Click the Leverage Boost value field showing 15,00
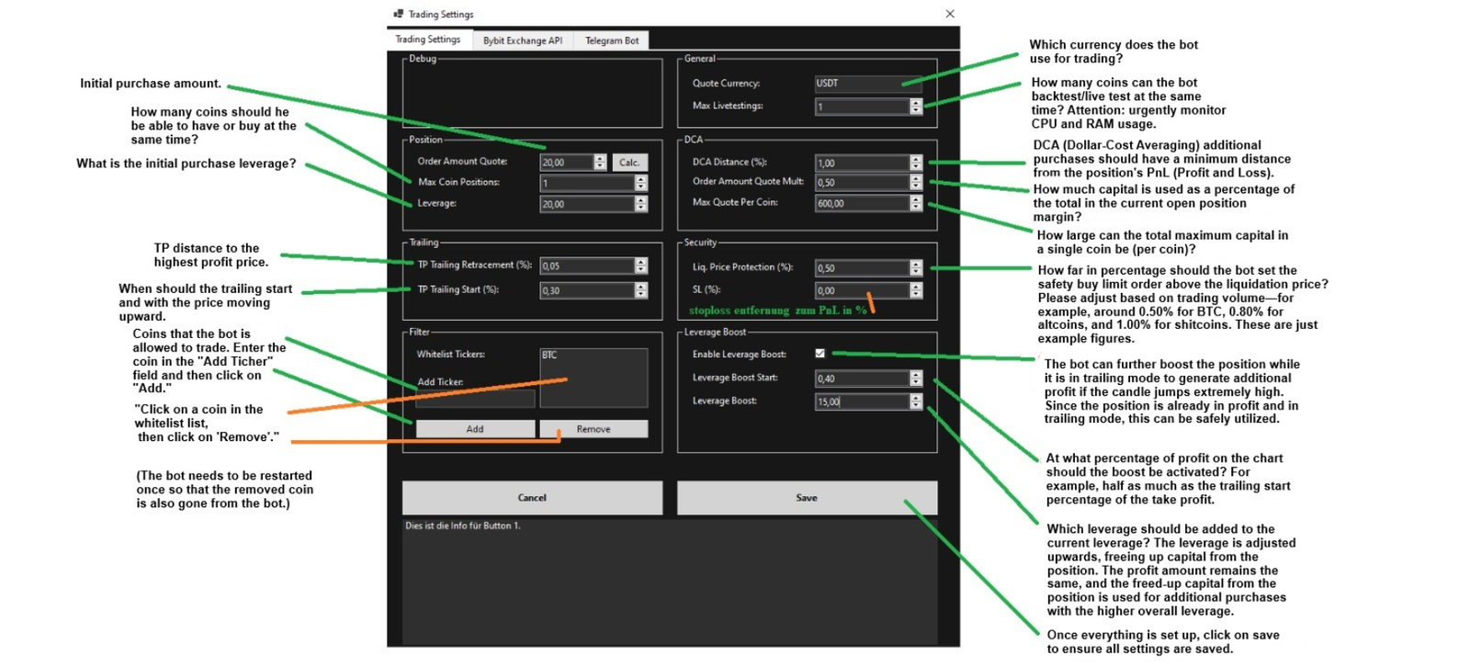This screenshot has height=667, width=1470. (x=862, y=401)
